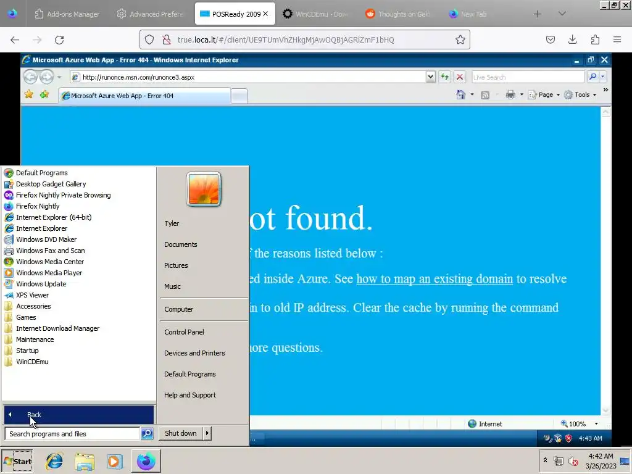This screenshot has width=632, height=474.
Task: Bookmark this page with star icon
Action: pyautogui.click(x=460, y=39)
